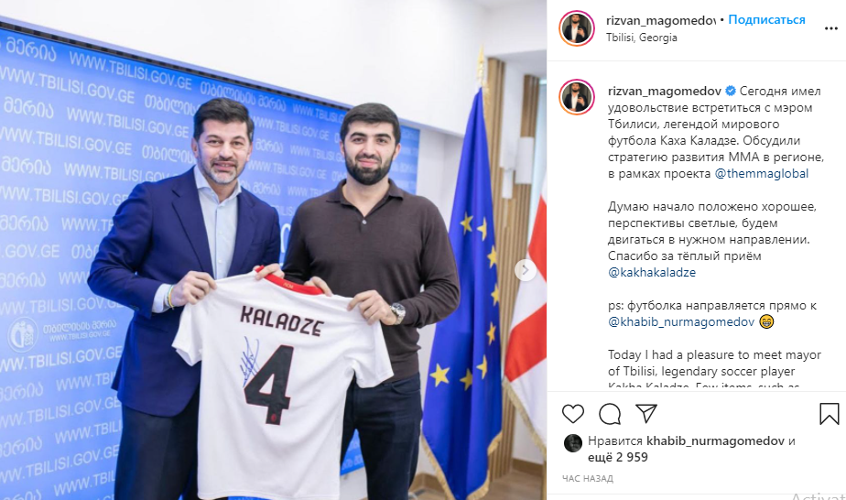The height and width of the screenshot is (500, 846).
Task: Click the header profile avatar of rizvan_magomedov
Action: (x=577, y=28)
